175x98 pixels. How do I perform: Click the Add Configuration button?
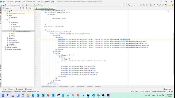click(129, 5)
